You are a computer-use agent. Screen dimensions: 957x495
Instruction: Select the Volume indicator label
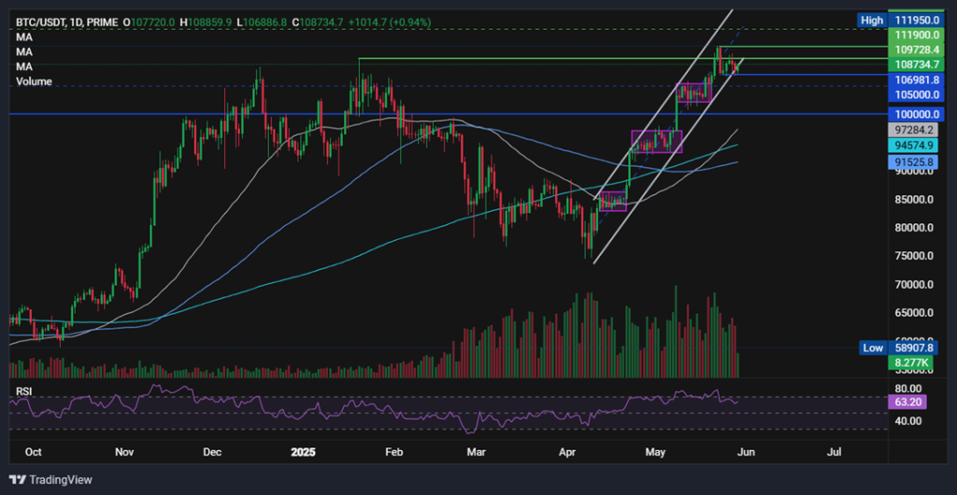point(34,81)
